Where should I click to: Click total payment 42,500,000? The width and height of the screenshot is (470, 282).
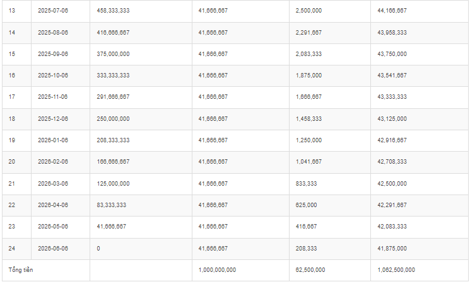(x=392, y=183)
